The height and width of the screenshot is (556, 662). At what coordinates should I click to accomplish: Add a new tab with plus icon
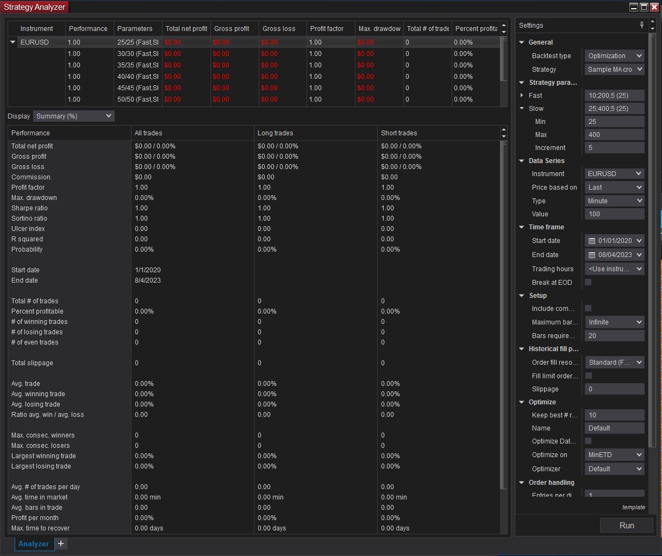pyautogui.click(x=61, y=543)
